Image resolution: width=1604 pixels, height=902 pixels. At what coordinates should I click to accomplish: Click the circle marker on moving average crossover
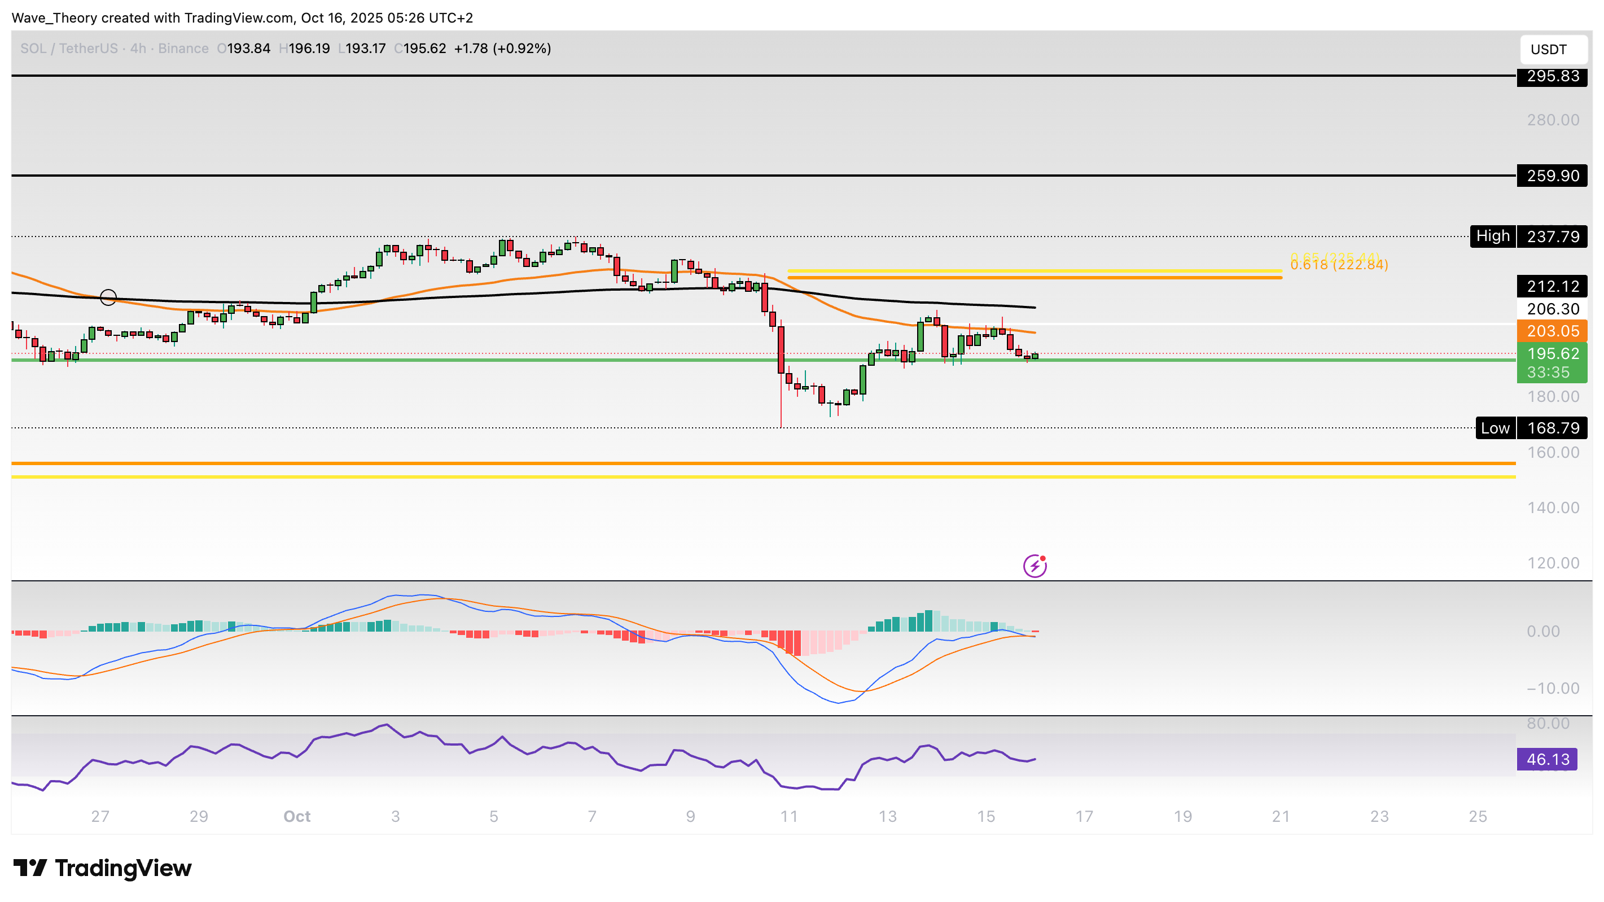point(108,297)
